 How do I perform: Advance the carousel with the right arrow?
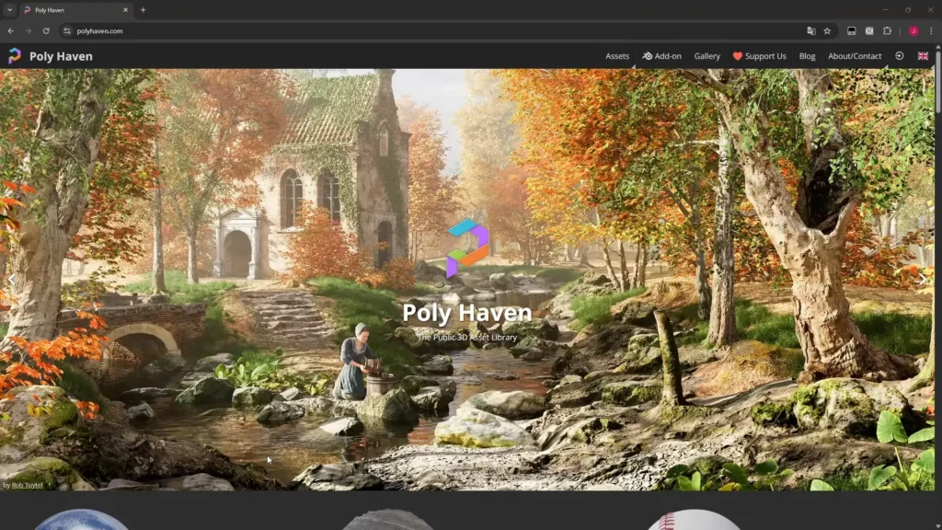coord(923,279)
